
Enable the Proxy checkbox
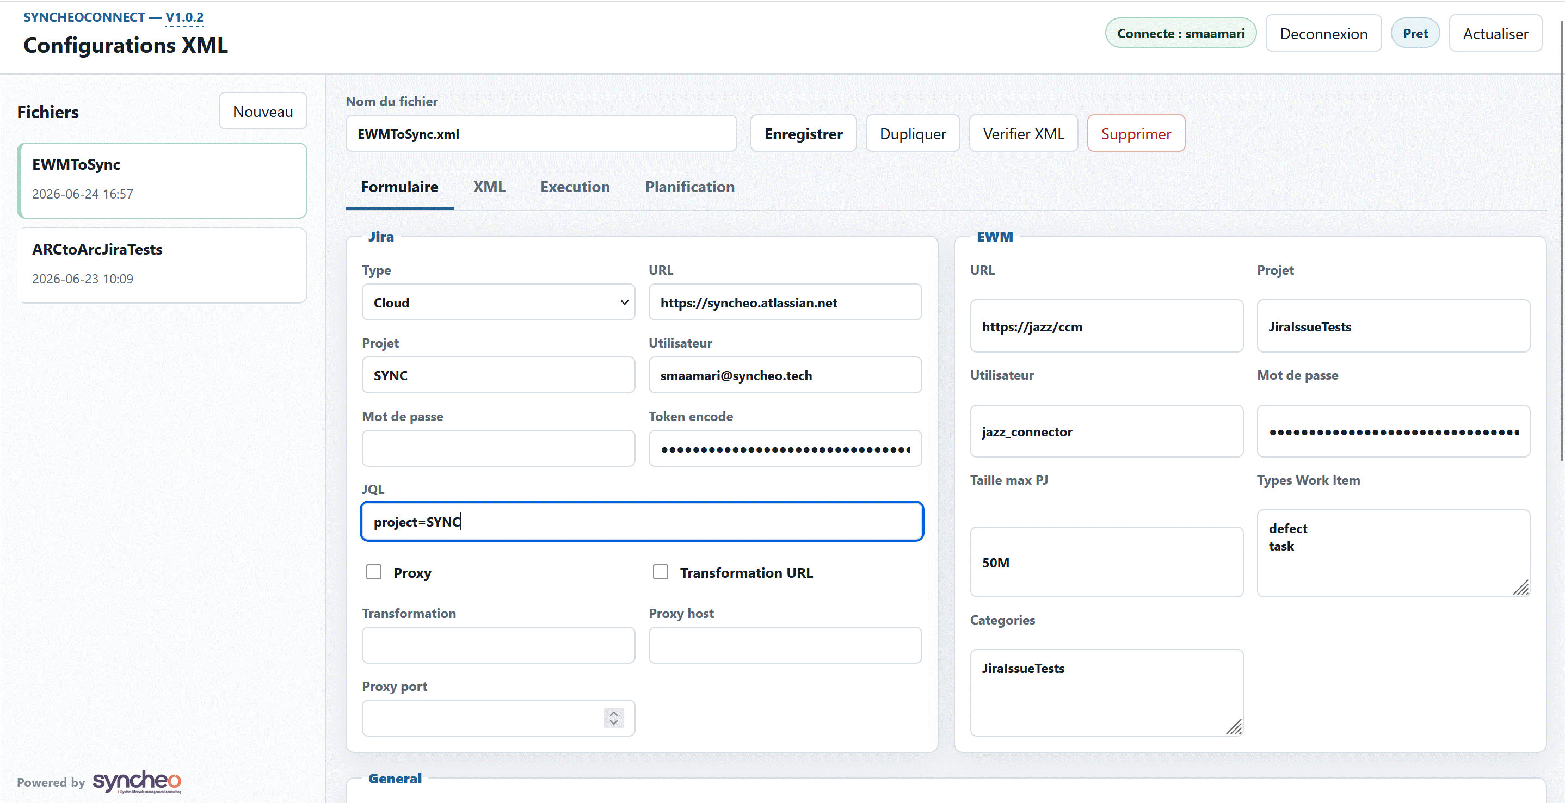point(374,572)
